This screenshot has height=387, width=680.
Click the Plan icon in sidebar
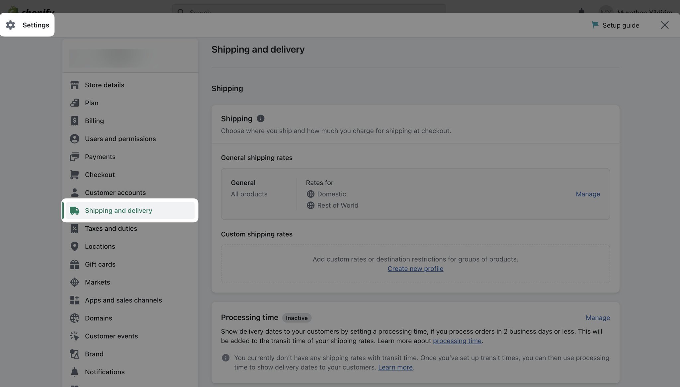coord(74,103)
